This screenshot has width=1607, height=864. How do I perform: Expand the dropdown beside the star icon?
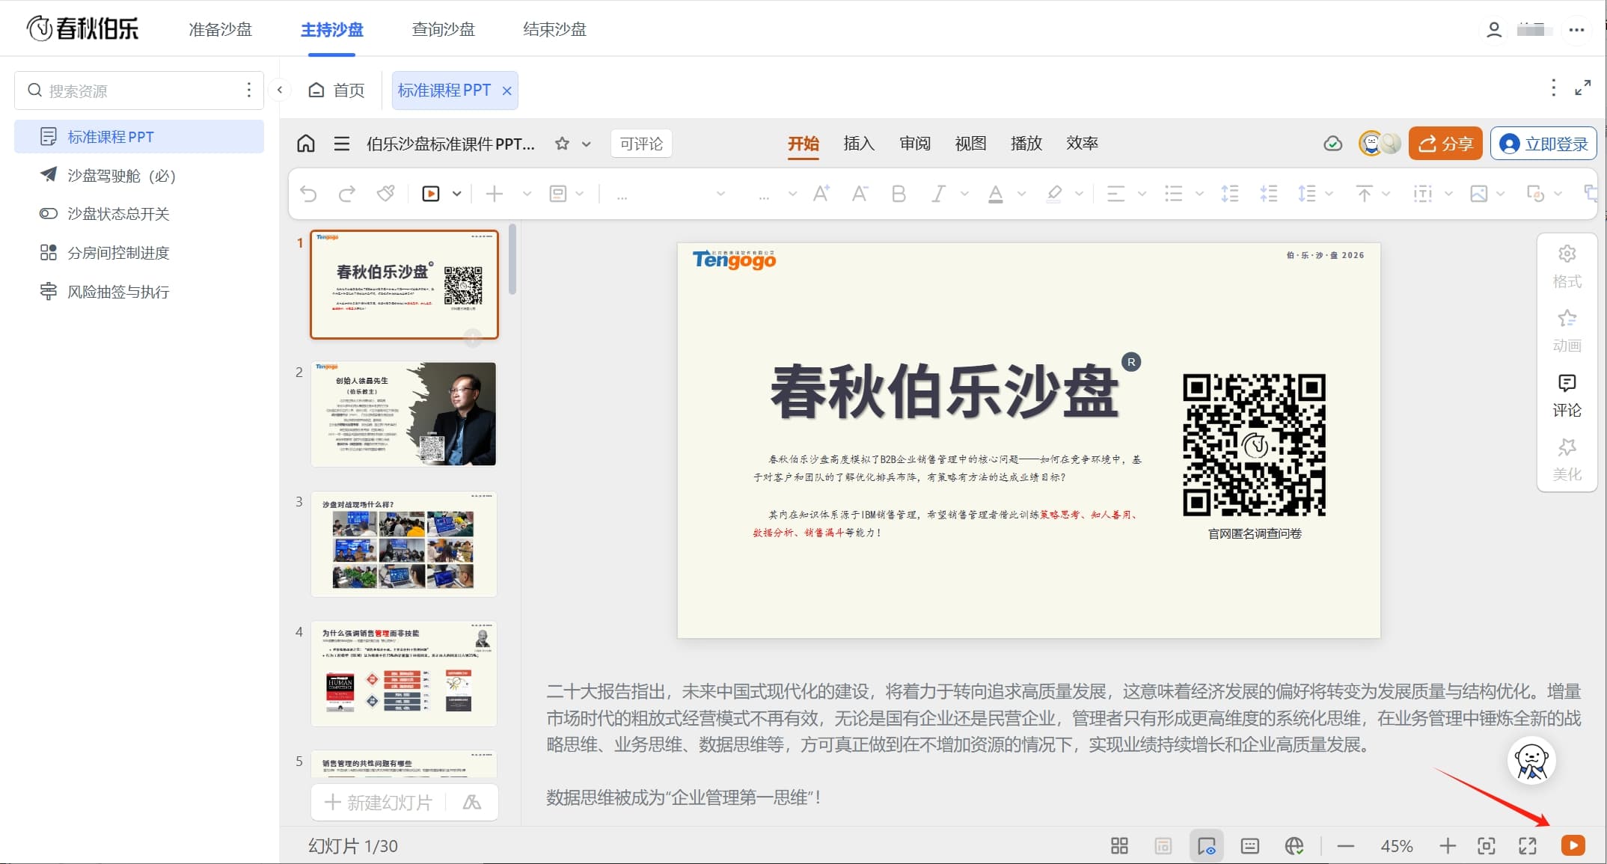587,144
